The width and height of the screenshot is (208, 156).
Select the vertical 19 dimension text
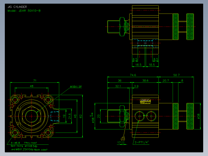64,116
